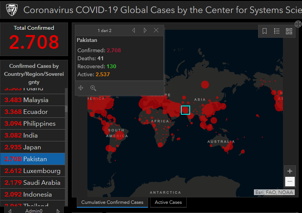Click the Admin0 label at list bottom
The height and width of the screenshot is (213, 302).
34,211
